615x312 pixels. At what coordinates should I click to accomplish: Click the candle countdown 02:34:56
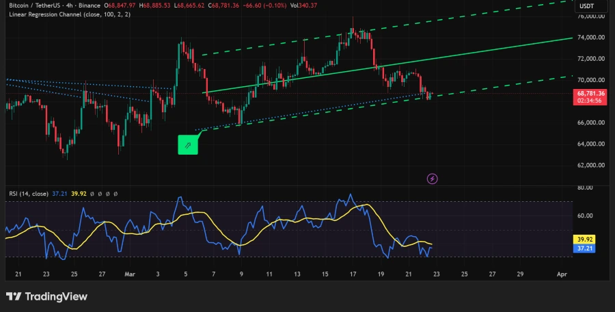tap(589, 101)
